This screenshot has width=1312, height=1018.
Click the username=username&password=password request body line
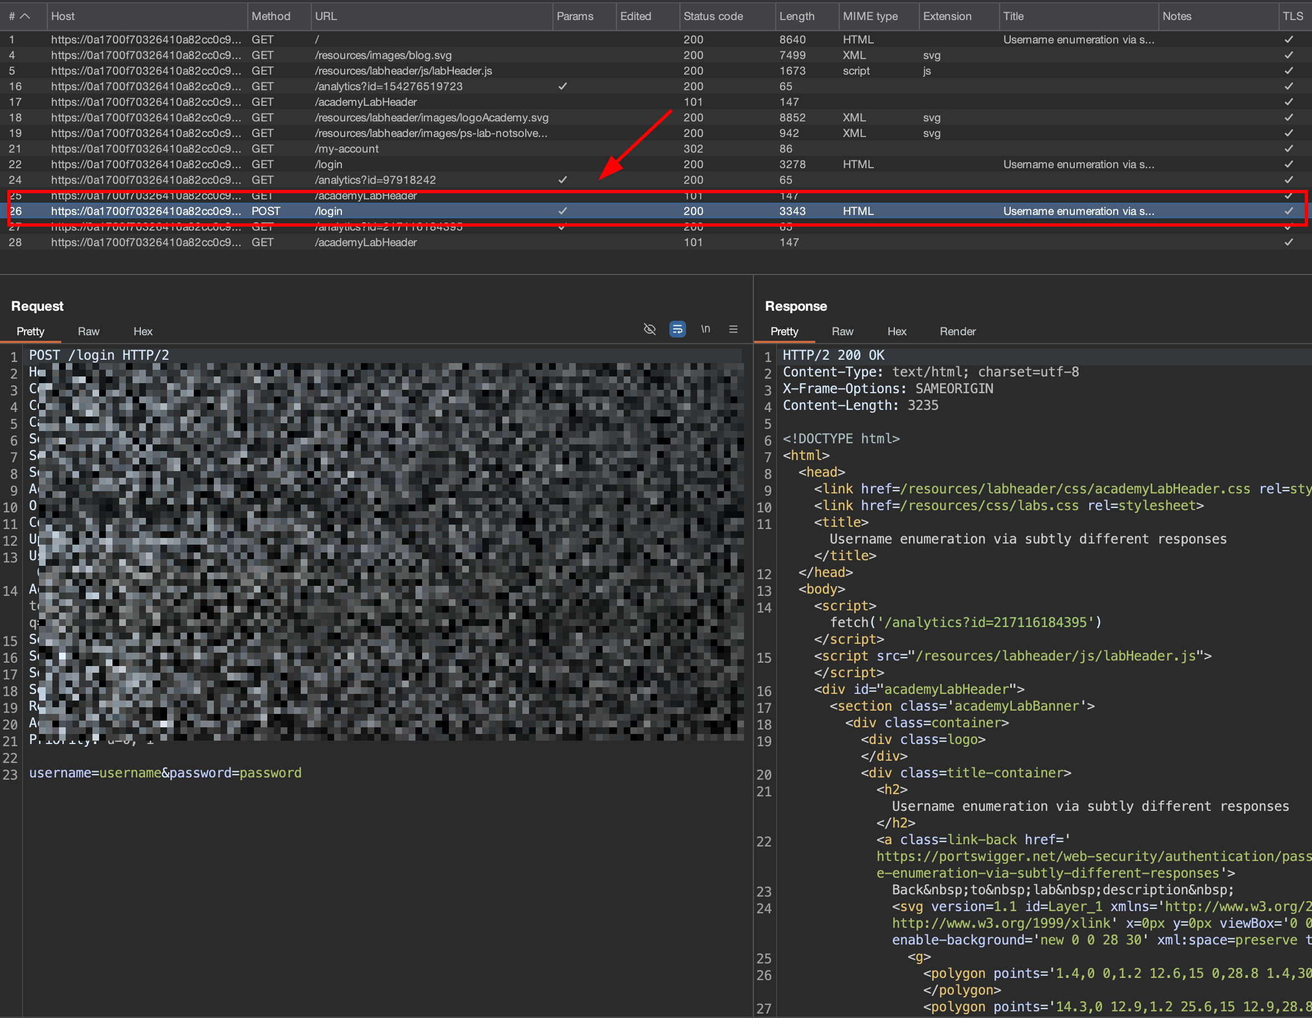point(165,773)
